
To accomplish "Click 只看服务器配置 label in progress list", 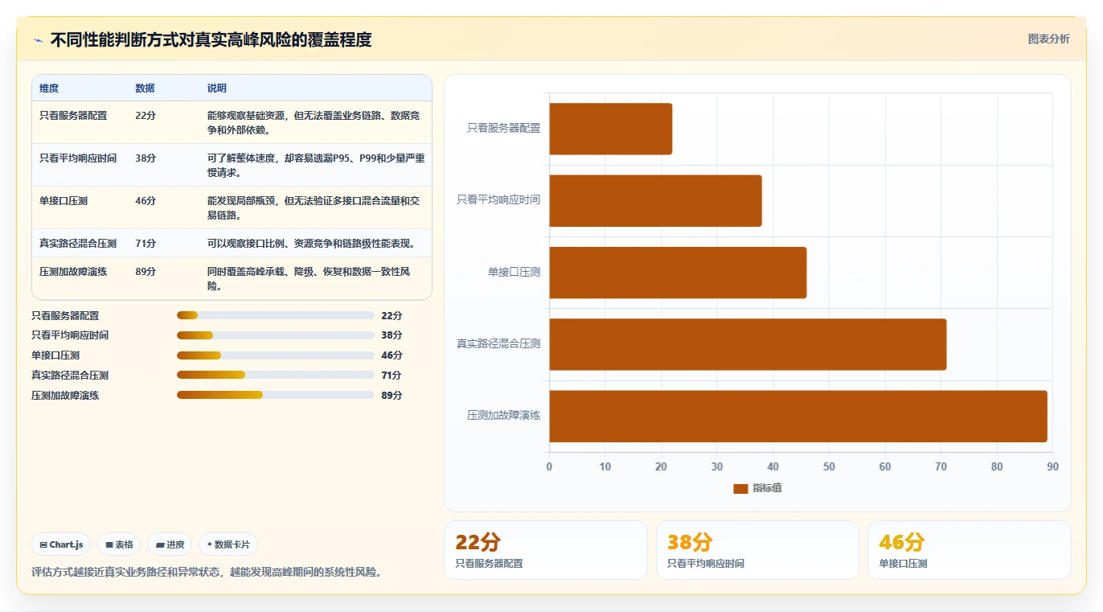I will [65, 316].
